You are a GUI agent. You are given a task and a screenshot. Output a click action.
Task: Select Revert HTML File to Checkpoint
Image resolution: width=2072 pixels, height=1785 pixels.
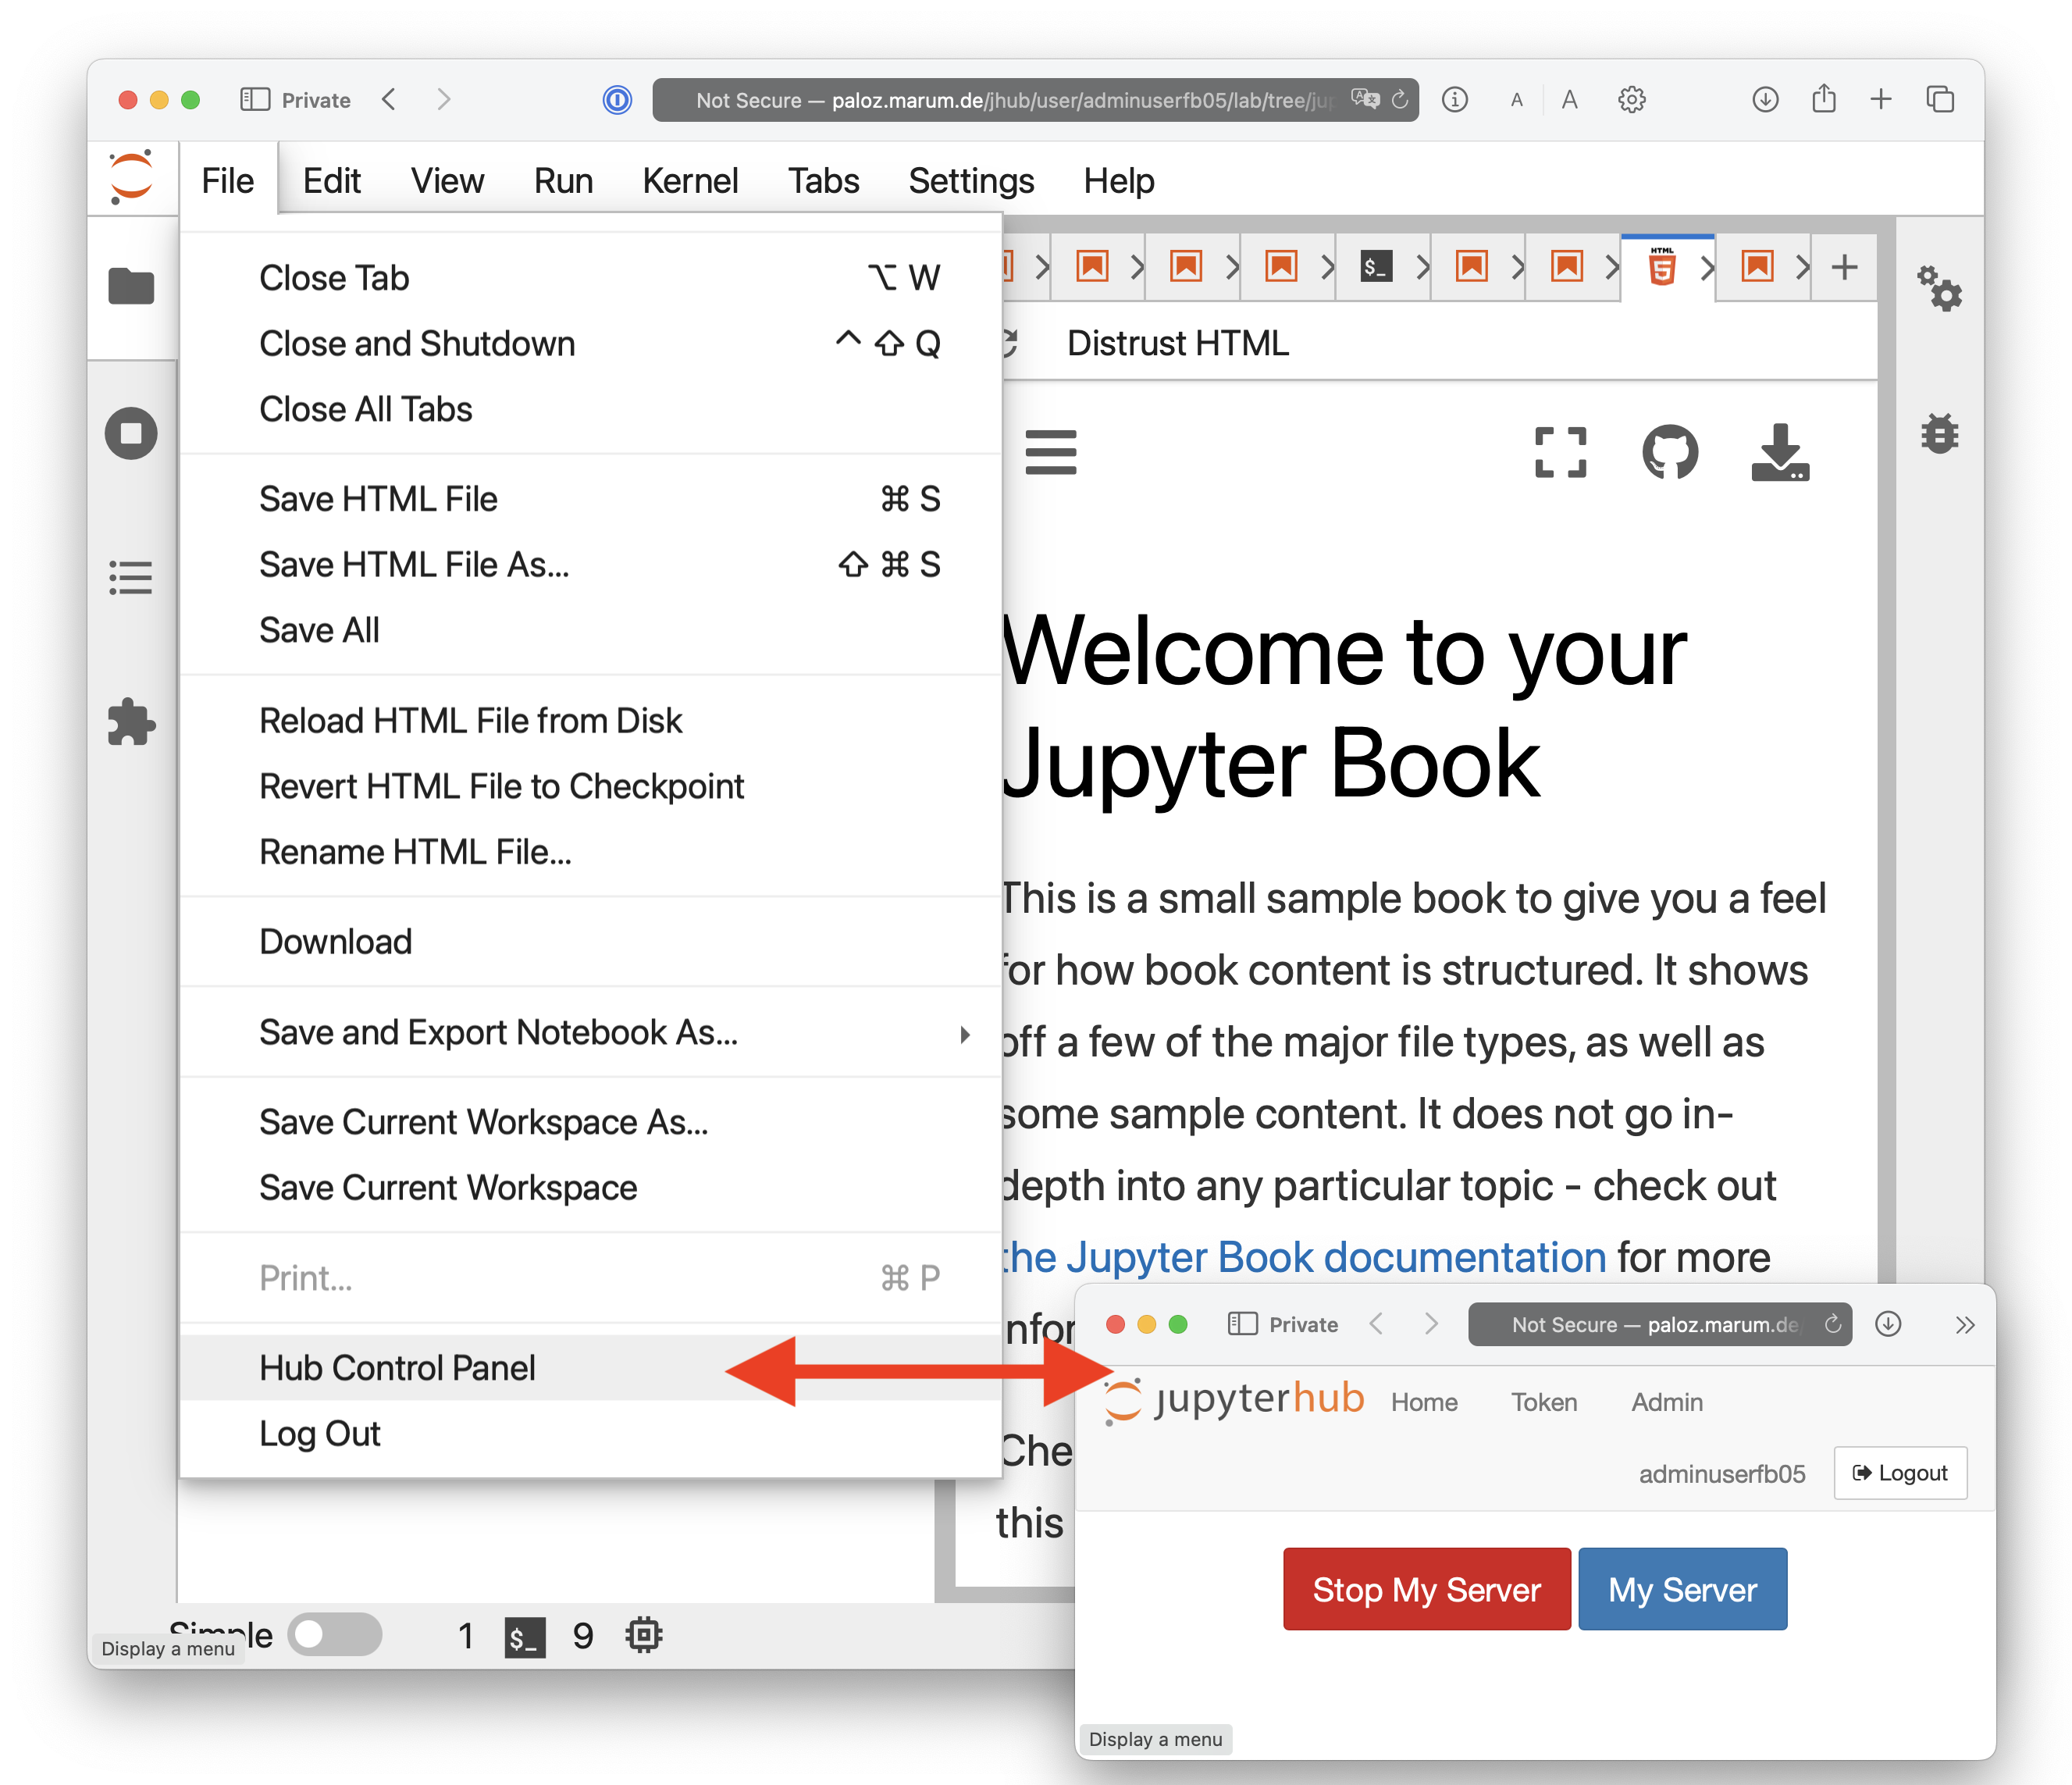(x=591, y=786)
